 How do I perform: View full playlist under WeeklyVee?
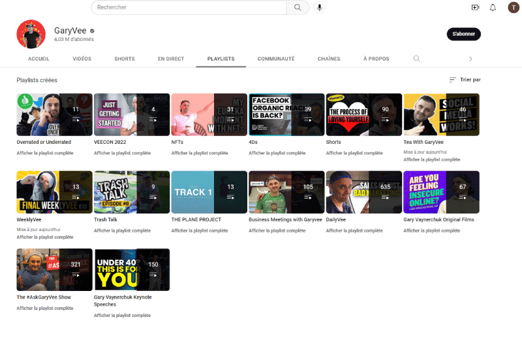[45, 237]
